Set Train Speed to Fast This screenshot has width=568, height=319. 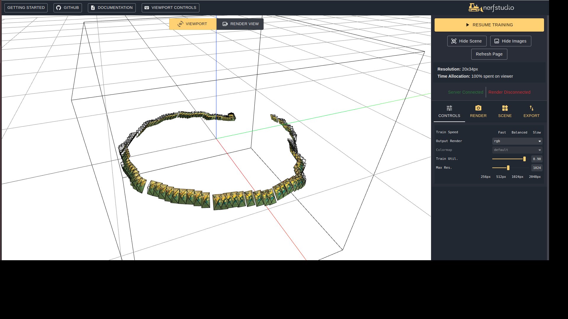[x=502, y=132]
